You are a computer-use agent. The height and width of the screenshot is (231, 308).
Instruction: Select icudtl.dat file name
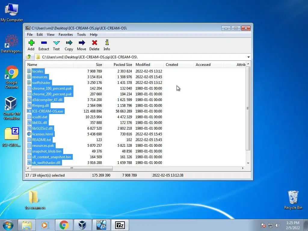(x=40, y=117)
